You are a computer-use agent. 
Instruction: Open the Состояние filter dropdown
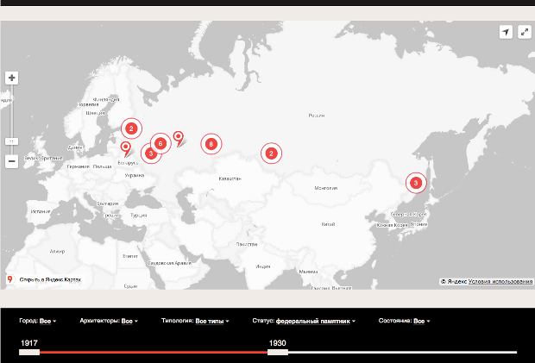(x=404, y=321)
